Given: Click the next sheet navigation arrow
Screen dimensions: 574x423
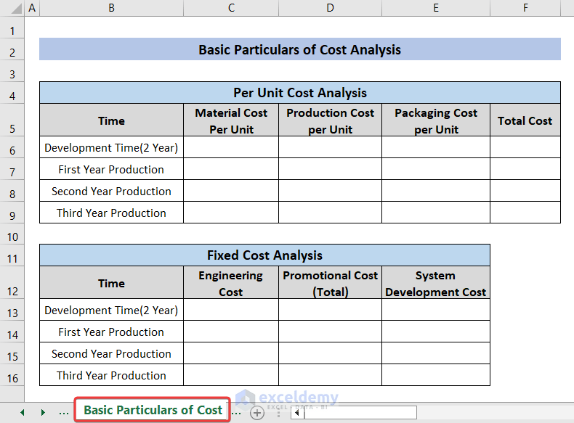Looking at the screenshot, I should click(x=43, y=412).
